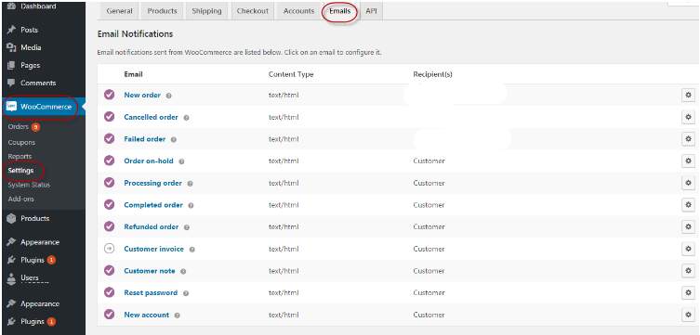Open the Cancelled order email link
This screenshot has height=335, width=700.
click(x=151, y=117)
